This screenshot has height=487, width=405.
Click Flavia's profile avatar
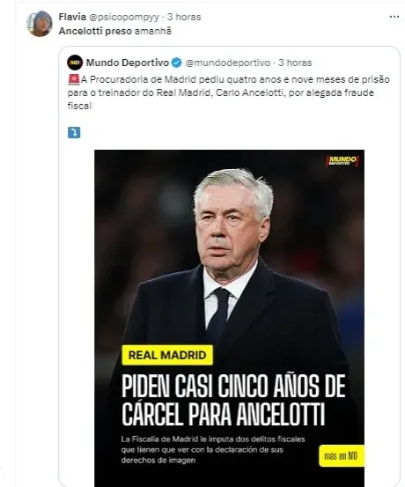[x=40, y=24]
